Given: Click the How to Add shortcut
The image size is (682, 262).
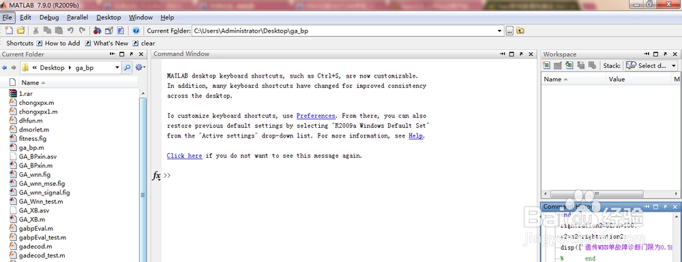Looking at the screenshot, I should coord(58,43).
